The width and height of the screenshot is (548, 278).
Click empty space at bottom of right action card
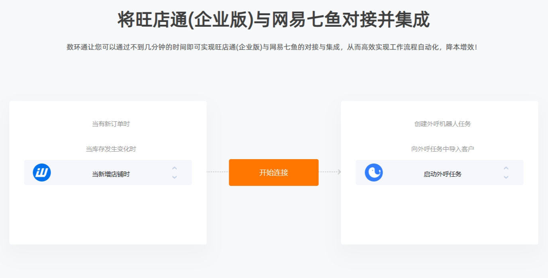[x=440, y=215]
